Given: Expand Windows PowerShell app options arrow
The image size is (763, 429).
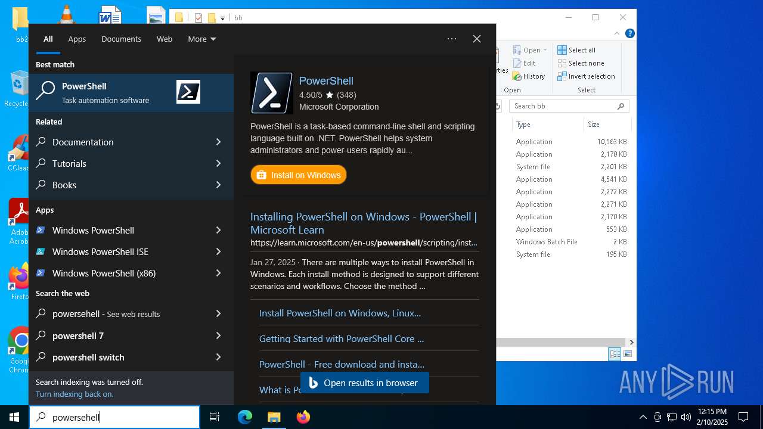Looking at the screenshot, I should coord(218,230).
